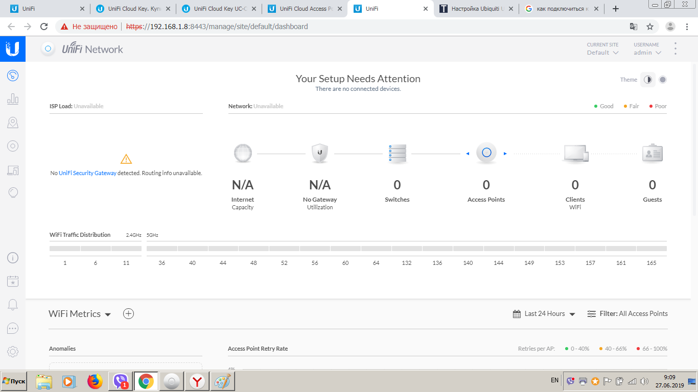698x392 pixels.
Task: Add a widget with the plus icon
Action: coord(129,314)
